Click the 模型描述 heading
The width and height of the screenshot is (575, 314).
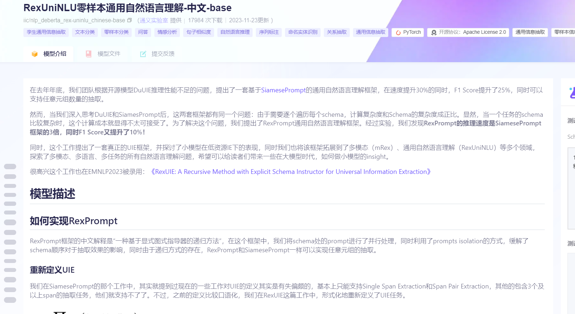53,194
